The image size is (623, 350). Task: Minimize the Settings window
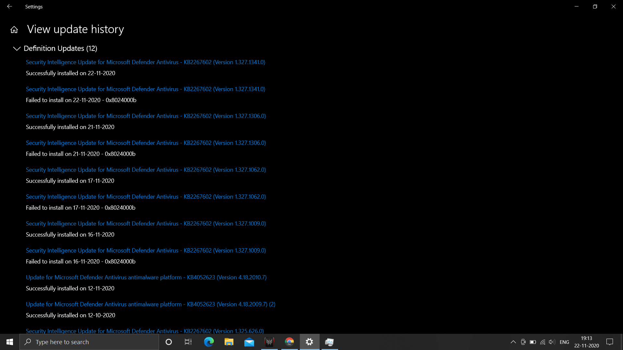pos(577,6)
